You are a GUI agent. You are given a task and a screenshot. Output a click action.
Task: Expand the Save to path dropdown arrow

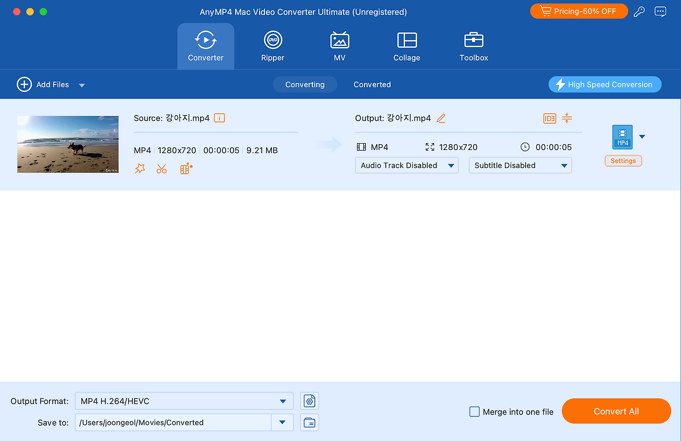tap(283, 422)
